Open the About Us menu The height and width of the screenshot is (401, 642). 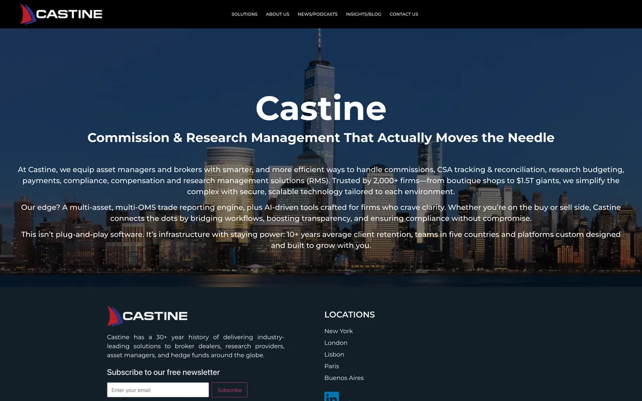click(278, 14)
